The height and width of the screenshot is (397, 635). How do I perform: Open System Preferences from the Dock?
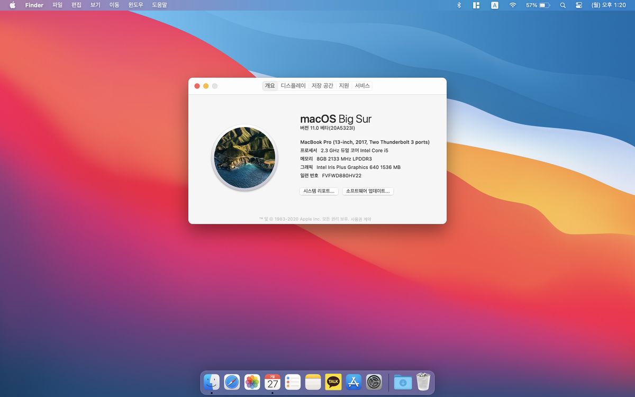point(374,382)
